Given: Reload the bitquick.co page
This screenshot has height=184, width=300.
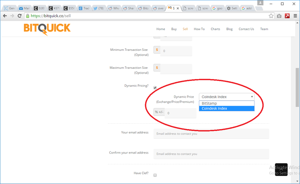Looking at the screenshot, I should (x=20, y=16).
